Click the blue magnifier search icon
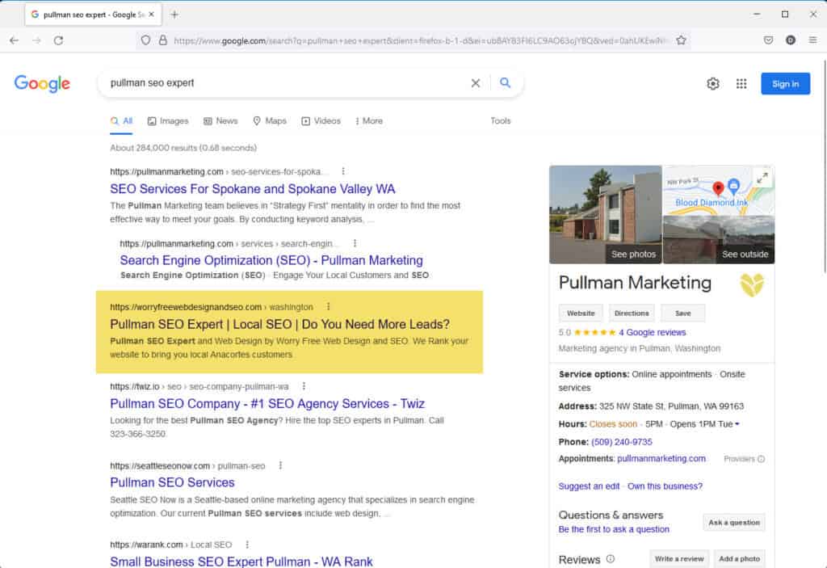 pos(506,83)
